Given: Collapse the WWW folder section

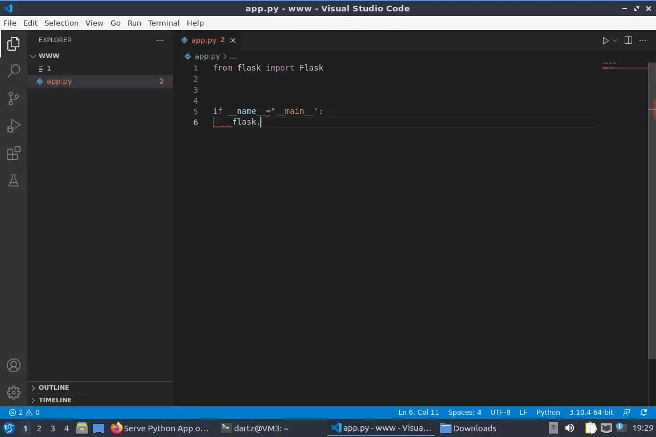Looking at the screenshot, I should 100,56.
